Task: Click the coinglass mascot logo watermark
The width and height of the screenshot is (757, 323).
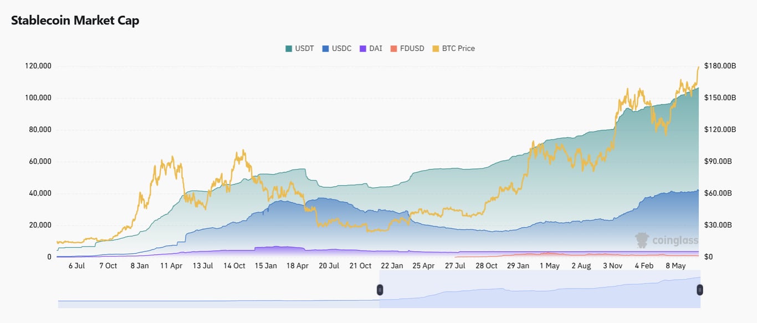Action: tap(641, 238)
